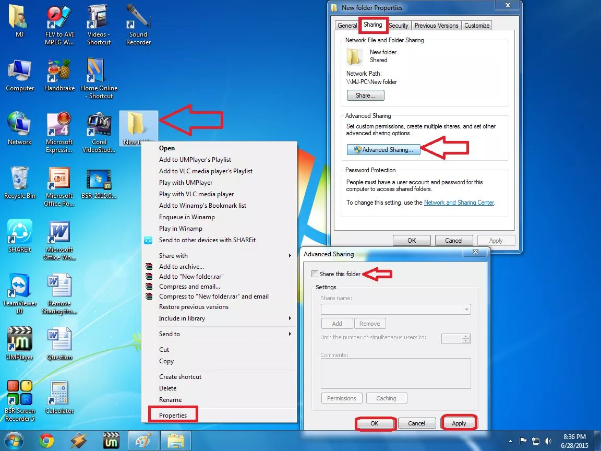Open the Customize tab
Image resolution: width=601 pixels, height=451 pixels.
tap(477, 25)
